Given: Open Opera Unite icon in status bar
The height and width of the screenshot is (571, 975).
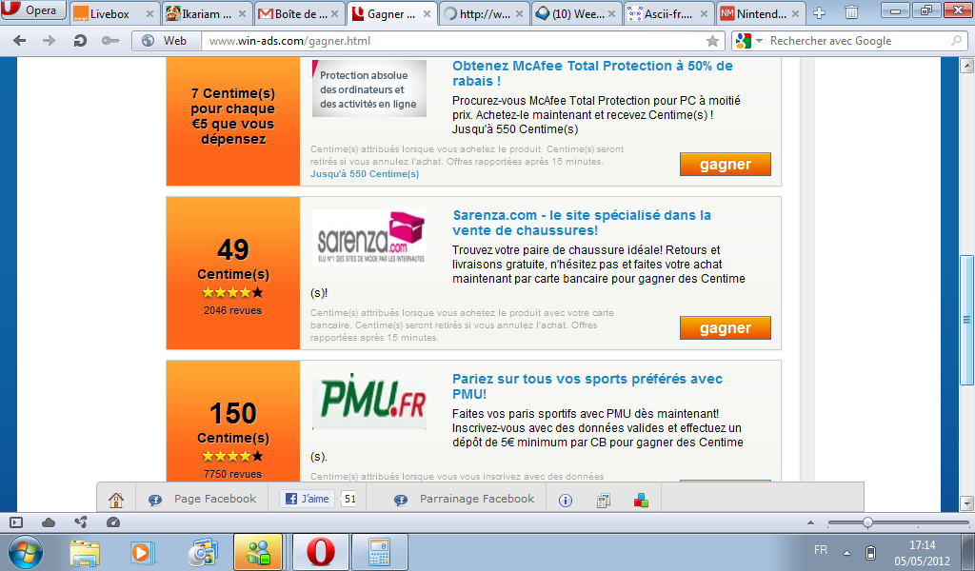Looking at the screenshot, I should click(x=80, y=522).
